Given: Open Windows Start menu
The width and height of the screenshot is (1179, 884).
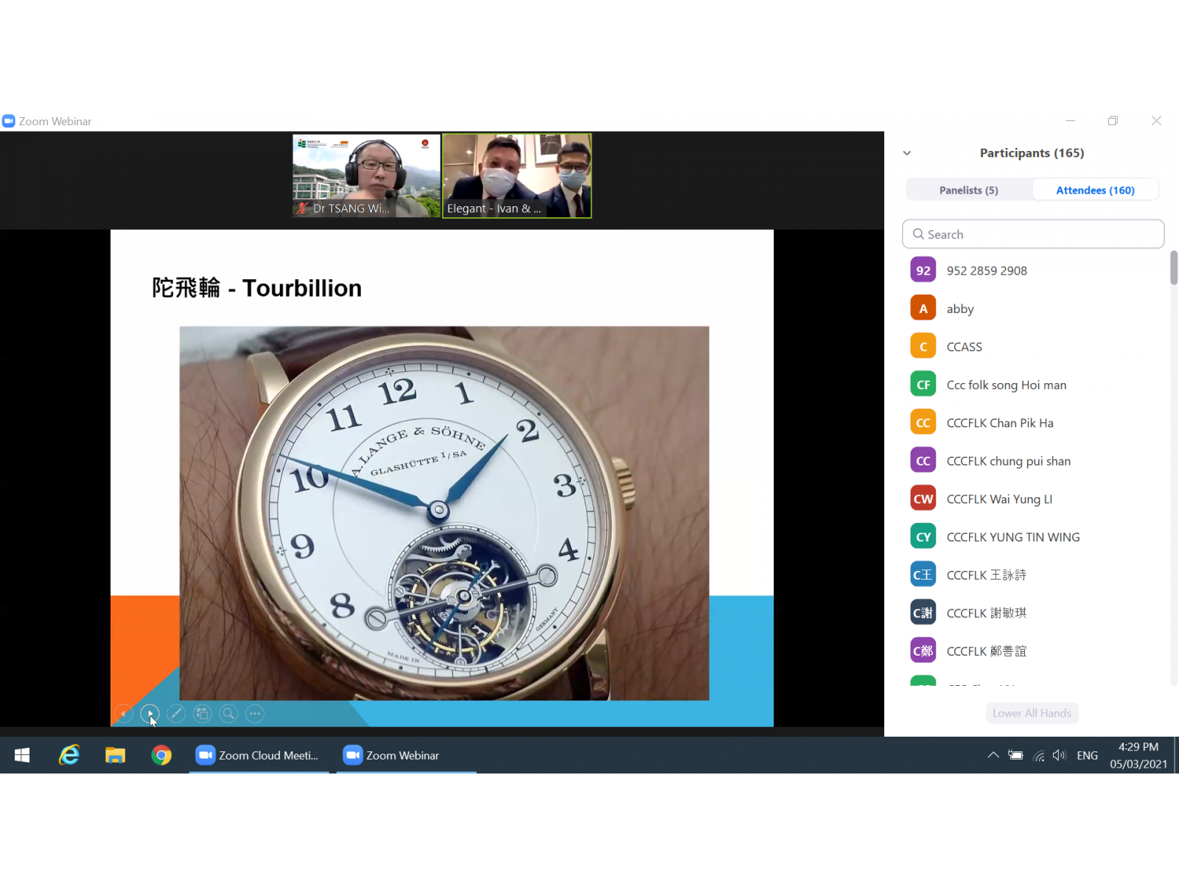Looking at the screenshot, I should click(x=22, y=755).
